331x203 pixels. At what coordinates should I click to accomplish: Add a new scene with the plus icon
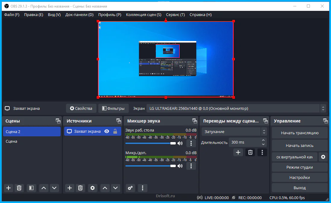8,188
